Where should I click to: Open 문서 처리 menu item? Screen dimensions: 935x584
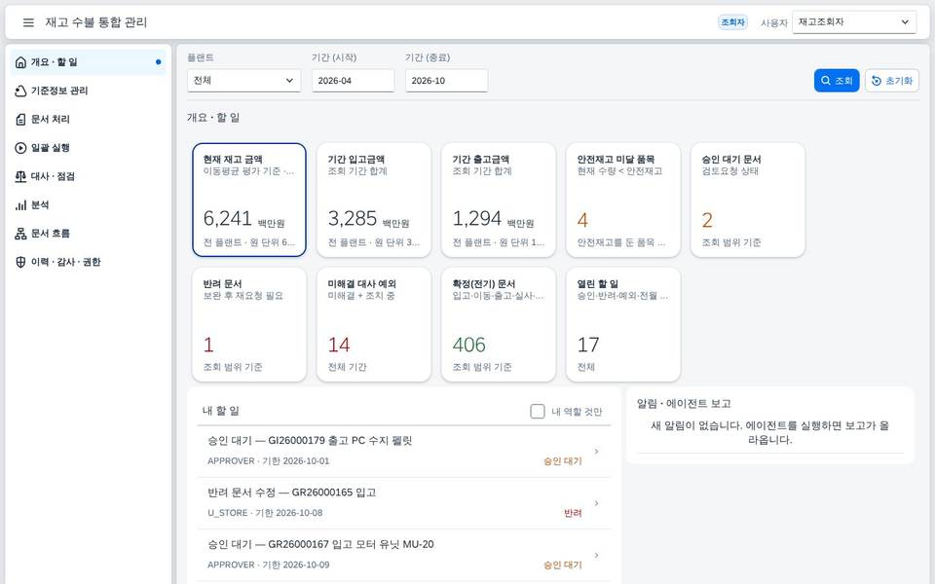point(89,119)
